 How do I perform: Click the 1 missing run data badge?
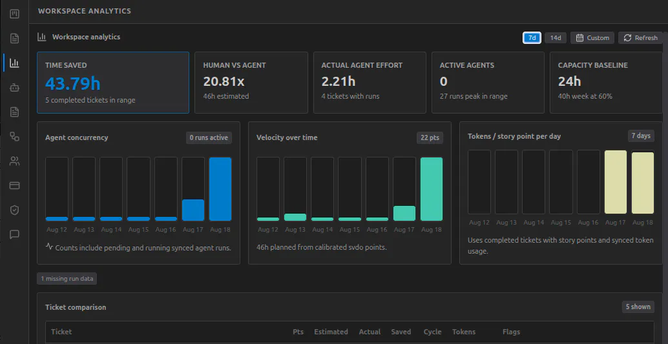click(67, 279)
